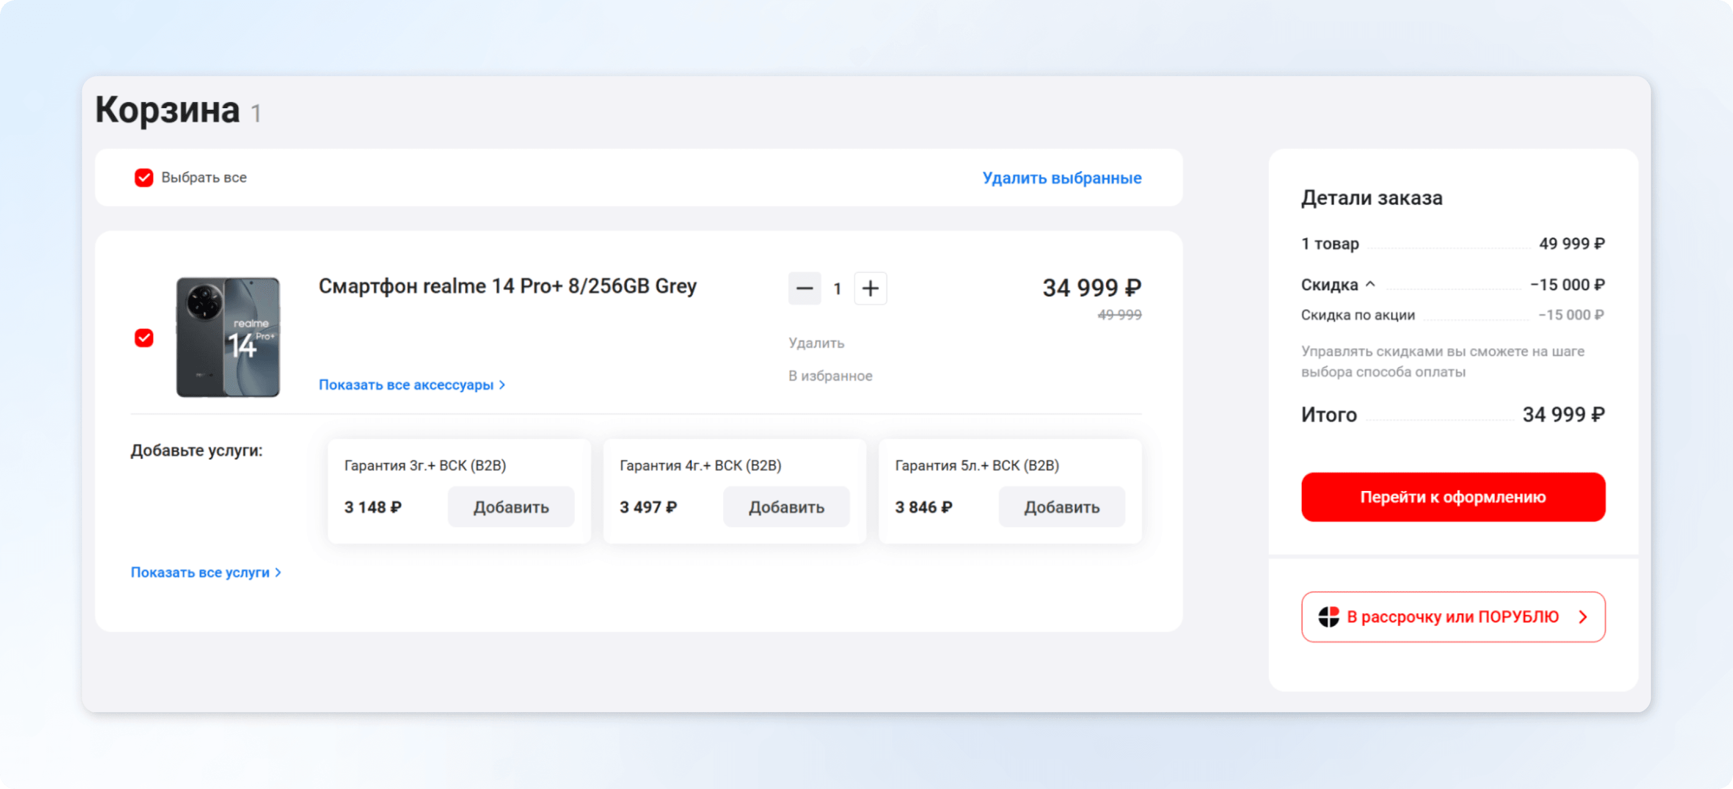1733x789 pixels.
Task: Add the 3-year warranty for 3 148 ₽
Action: 511,507
